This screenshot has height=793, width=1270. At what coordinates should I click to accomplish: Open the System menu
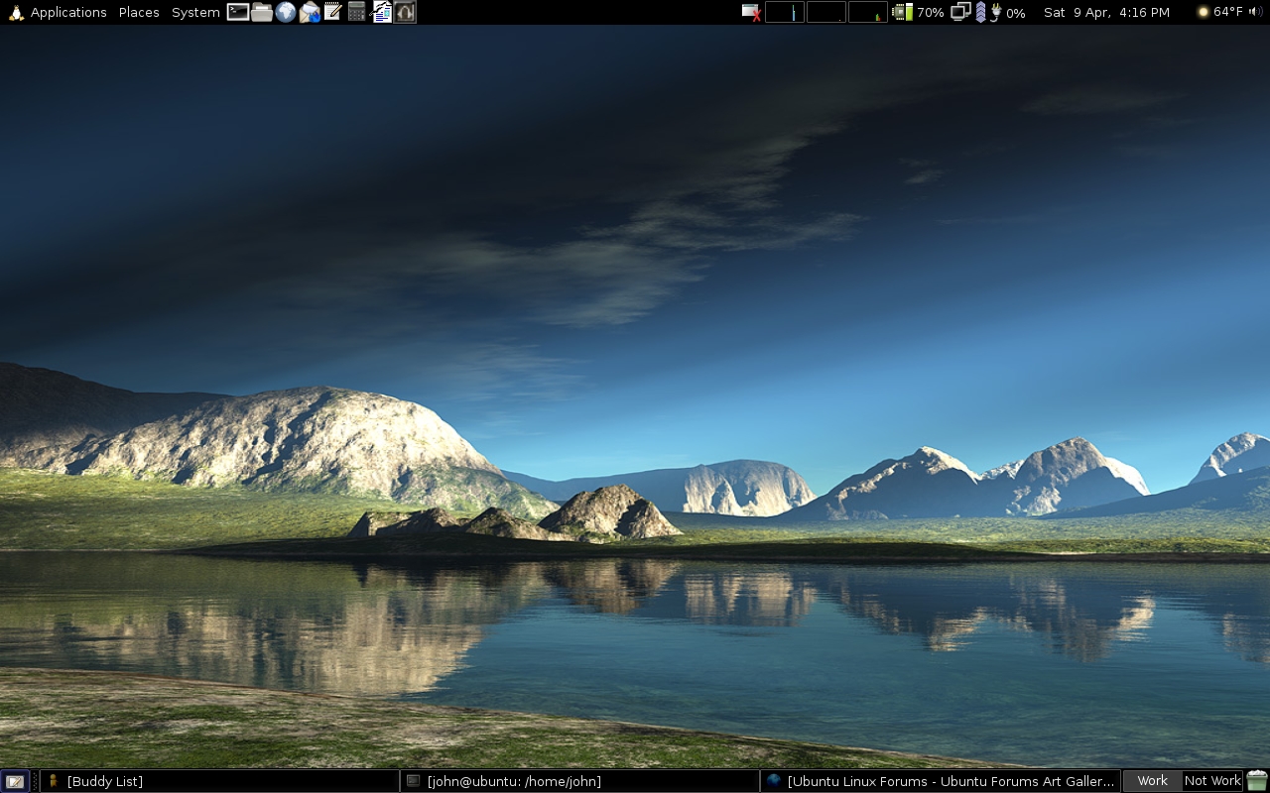click(x=195, y=13)
